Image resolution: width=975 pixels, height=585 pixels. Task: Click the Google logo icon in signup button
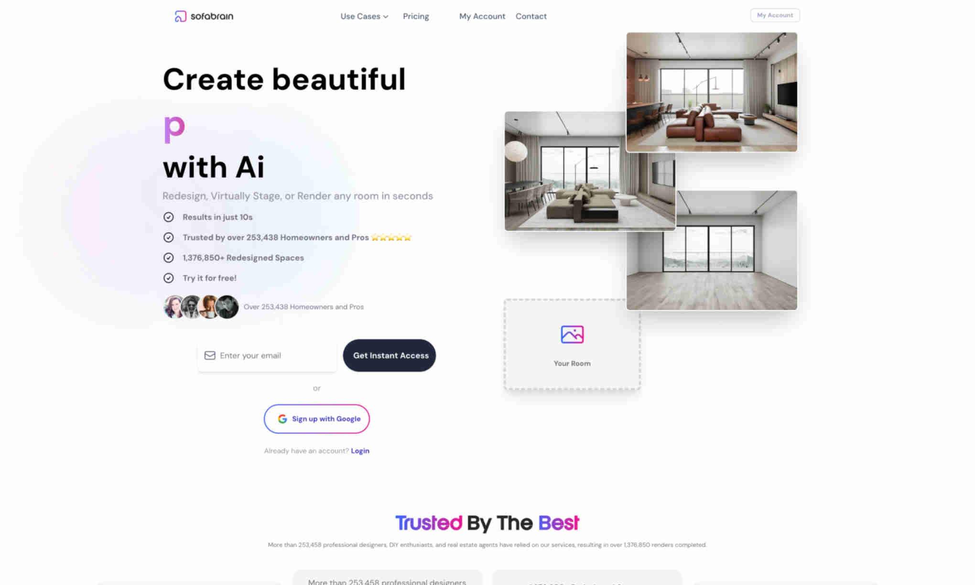[282, 419]
